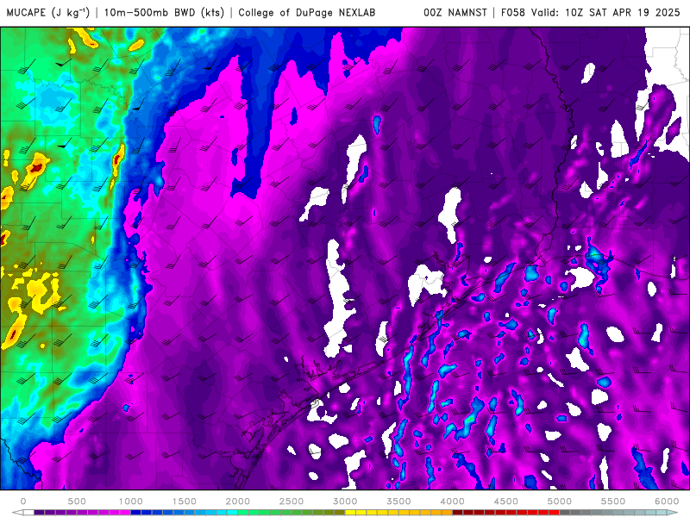
Task: Click the MUCAPE (J kg⁻¹) title text
Action: [48, 12]
